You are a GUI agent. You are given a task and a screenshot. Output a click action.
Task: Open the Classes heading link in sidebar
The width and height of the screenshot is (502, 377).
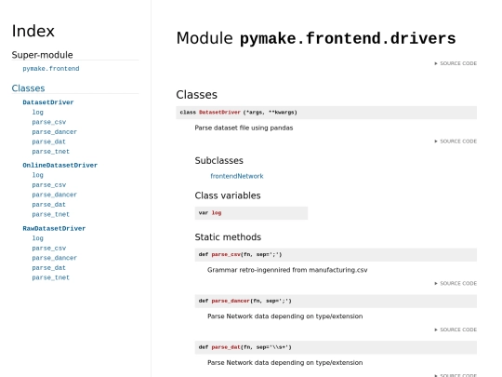tap(28, 88)
